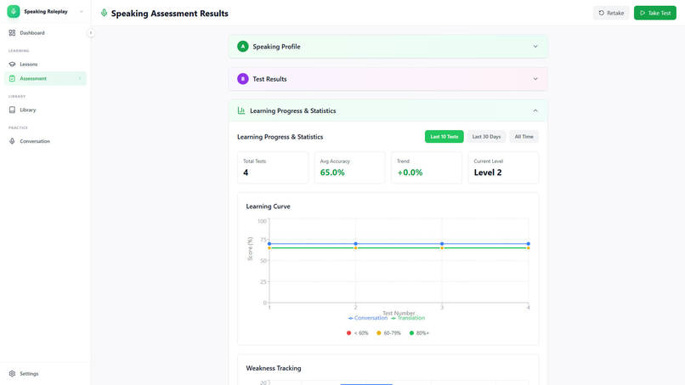Click the purple B badge on Test Results
Viewport: 685px width, 385px height.
[243, 79]
